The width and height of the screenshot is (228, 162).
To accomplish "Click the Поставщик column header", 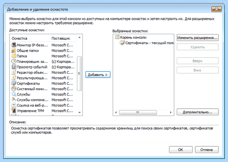I will [63, 38].
